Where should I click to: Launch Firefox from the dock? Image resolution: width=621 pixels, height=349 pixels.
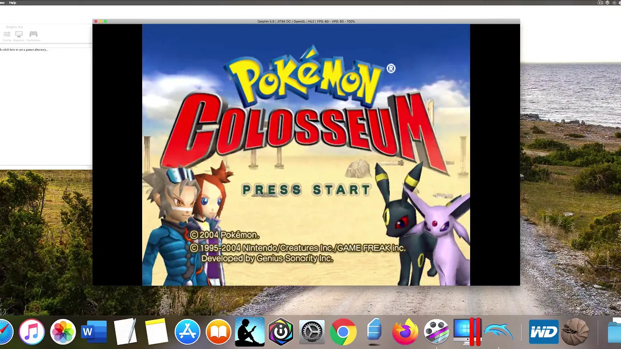pyautogui.click(x=405, y=332)
